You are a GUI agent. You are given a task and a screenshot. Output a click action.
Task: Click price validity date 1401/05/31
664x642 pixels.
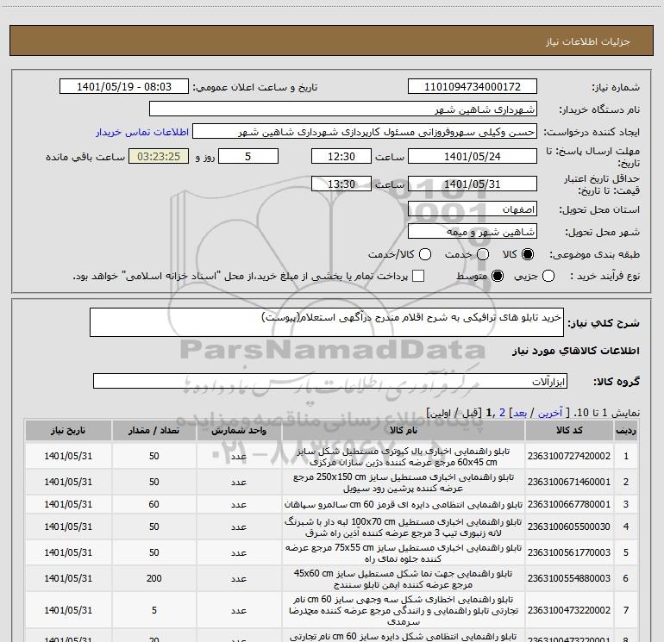[x=473, y=184]
